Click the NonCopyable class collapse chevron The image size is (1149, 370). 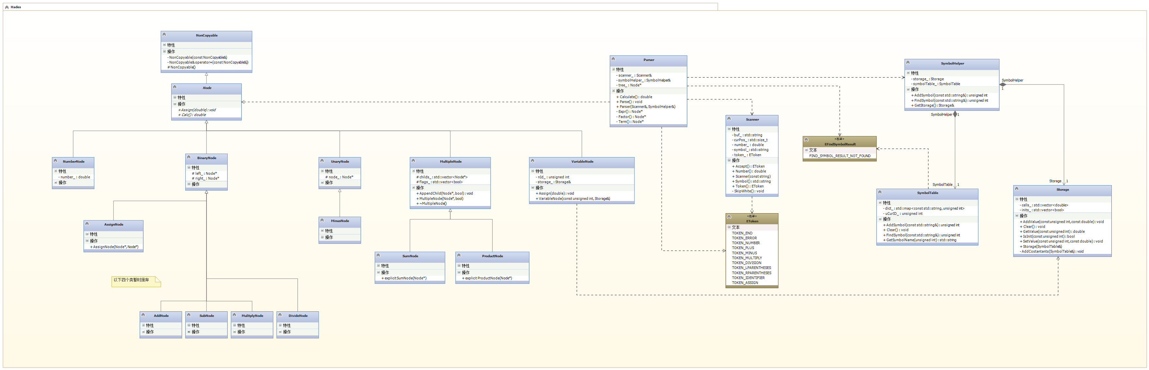[x=165, y=34]
